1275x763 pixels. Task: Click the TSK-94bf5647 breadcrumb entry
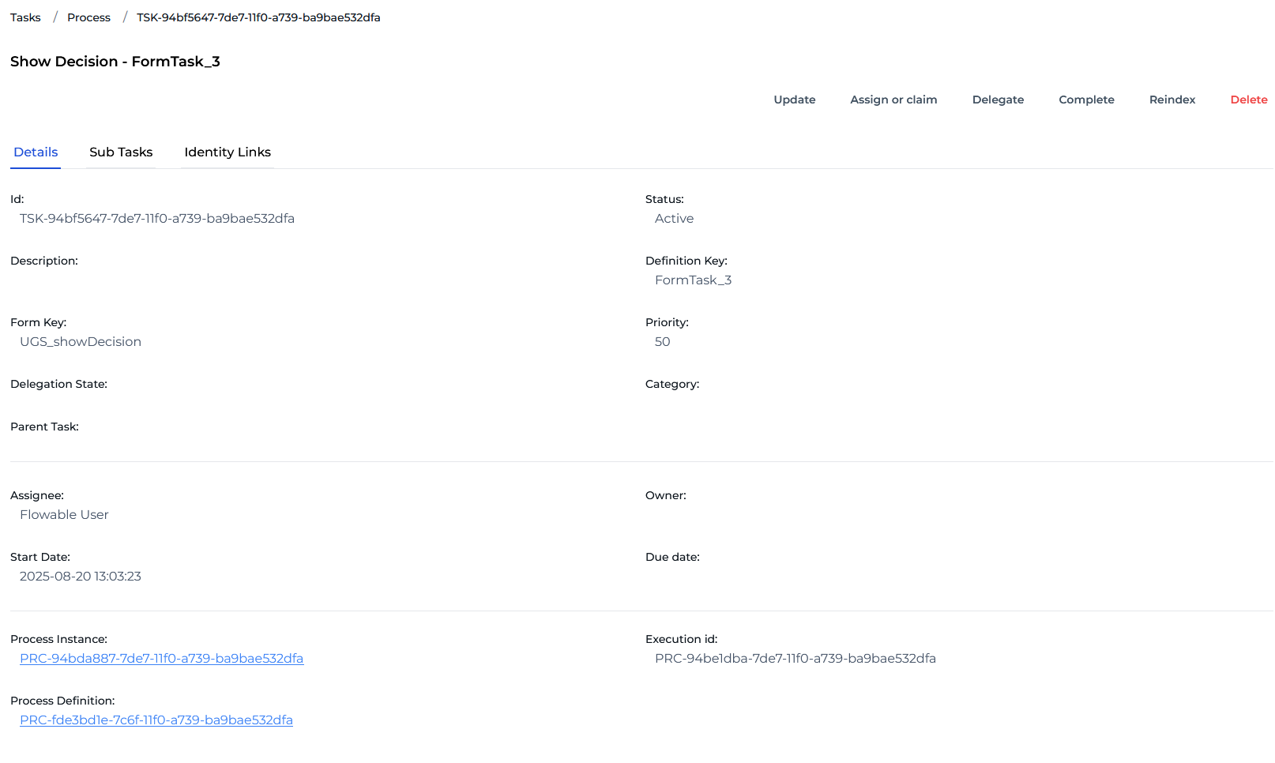click(258, 17)
